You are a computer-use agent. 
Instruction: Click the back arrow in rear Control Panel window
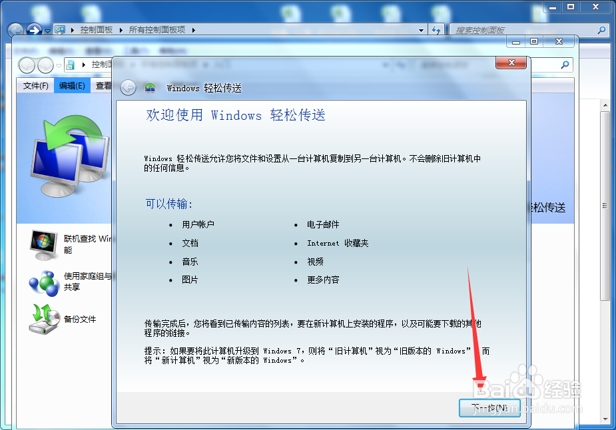coord(16,30)
